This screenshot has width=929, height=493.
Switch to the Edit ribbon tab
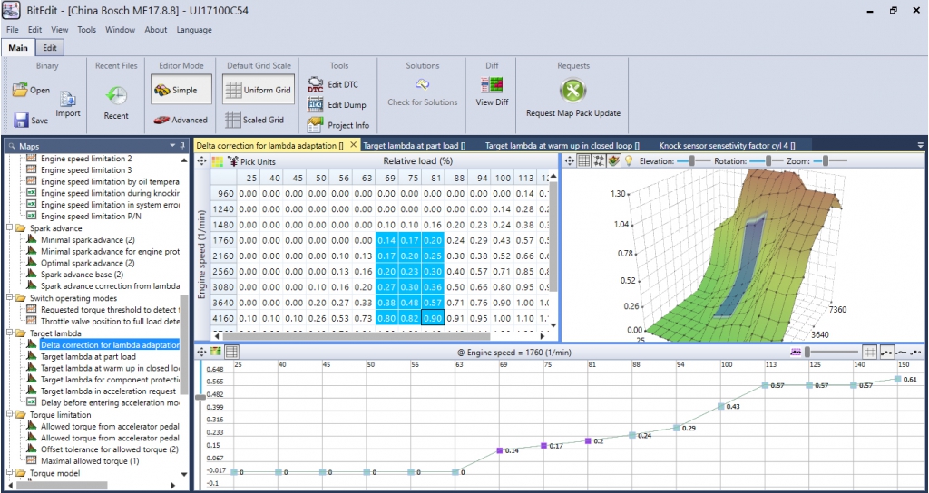(50, 48)
